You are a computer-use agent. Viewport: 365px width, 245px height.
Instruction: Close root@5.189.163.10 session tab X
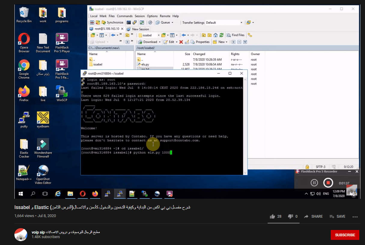pyautogui.click(x=122, y=29)
